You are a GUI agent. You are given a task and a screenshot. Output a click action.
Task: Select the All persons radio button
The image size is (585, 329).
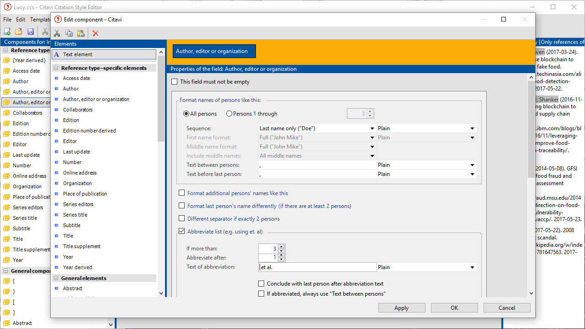click(x=186, y=114)
